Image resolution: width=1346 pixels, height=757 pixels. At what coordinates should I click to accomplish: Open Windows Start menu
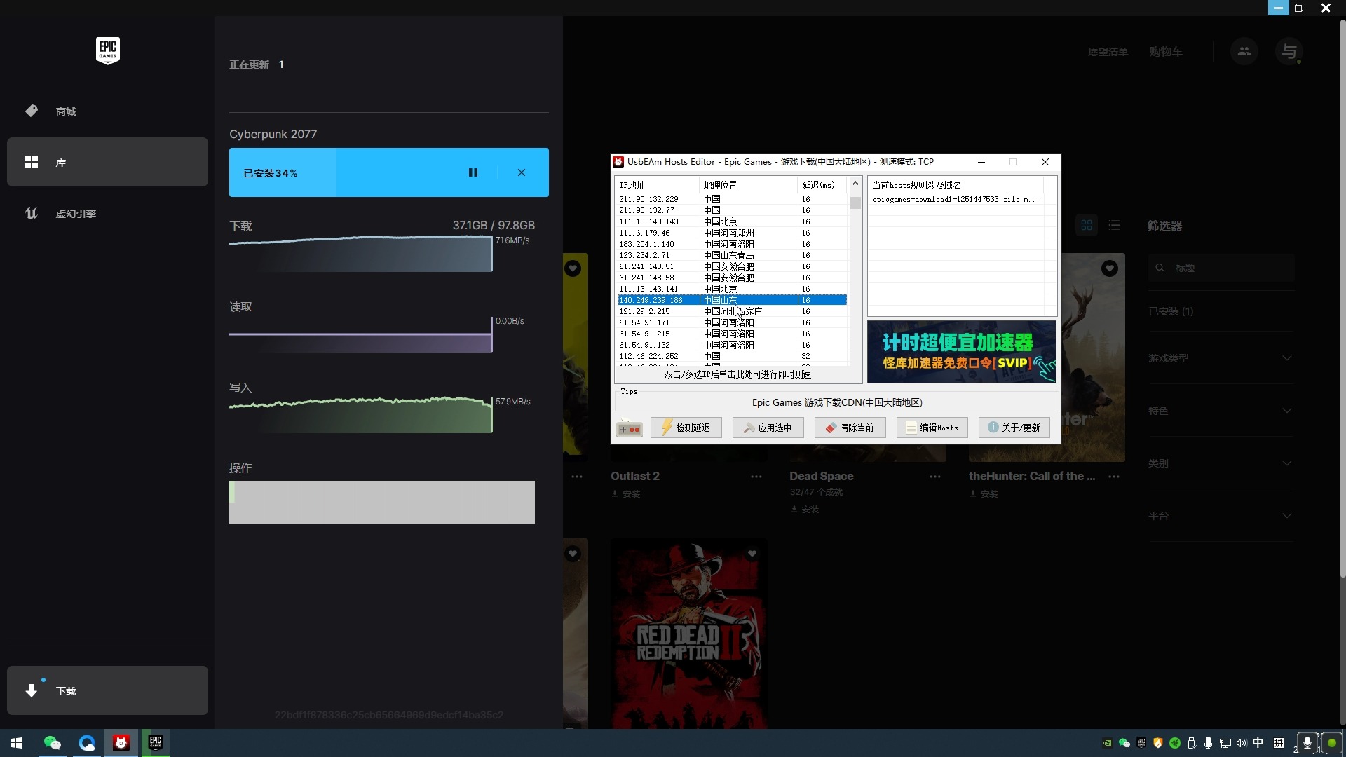coord(17,743)
